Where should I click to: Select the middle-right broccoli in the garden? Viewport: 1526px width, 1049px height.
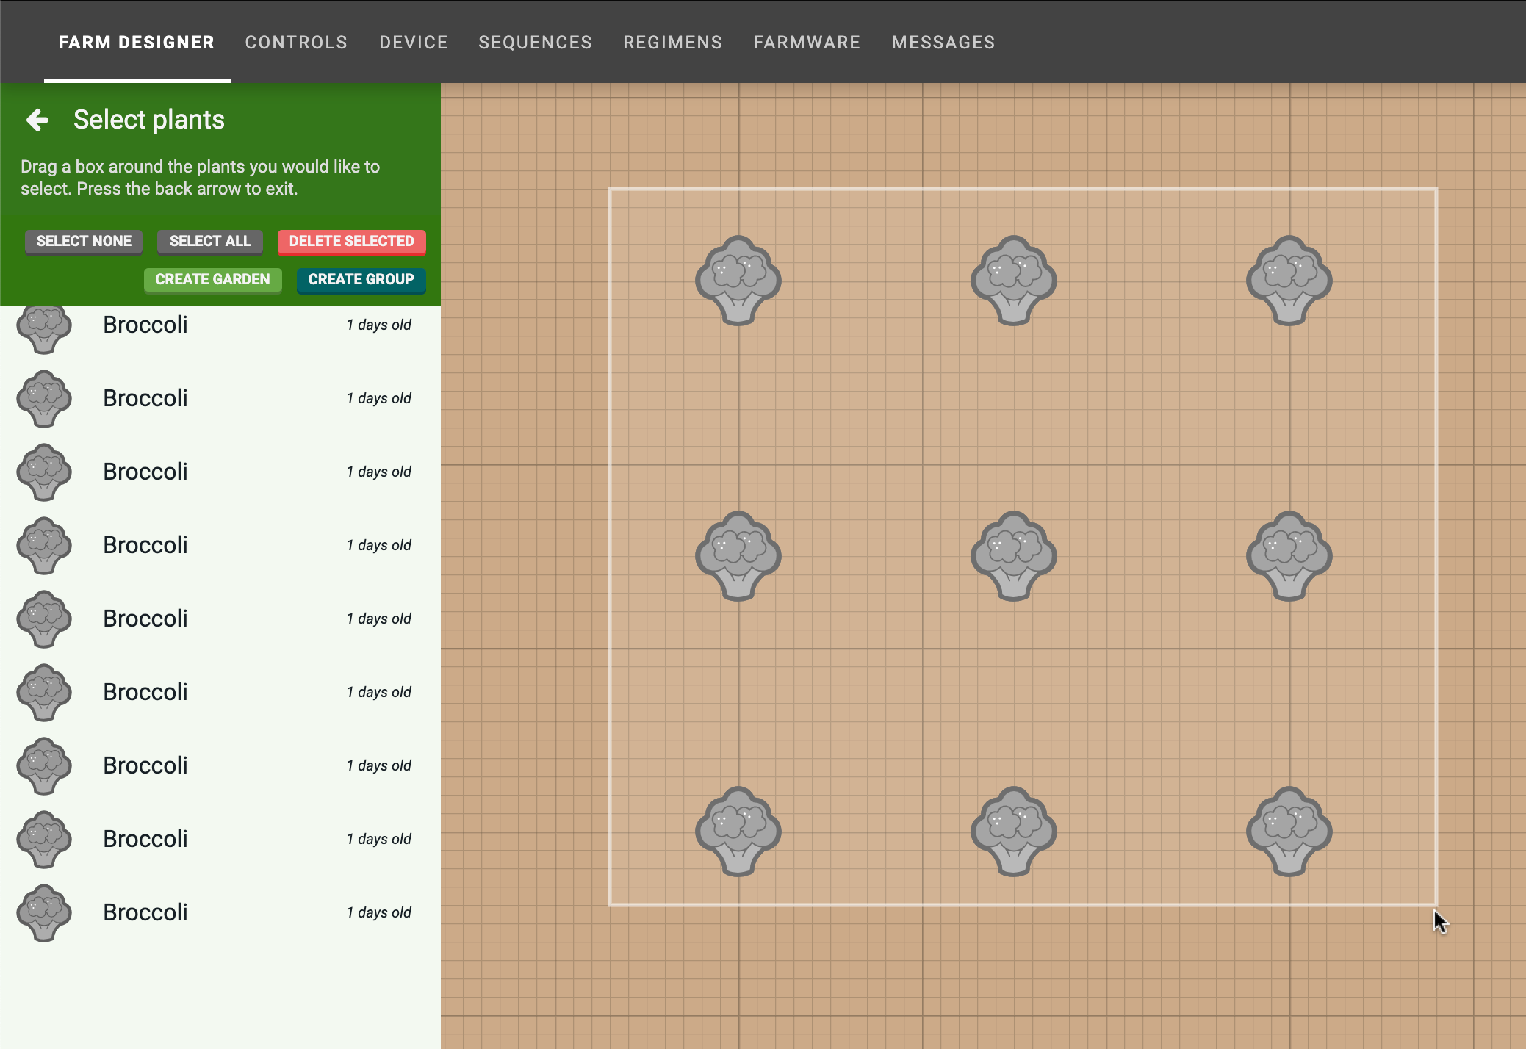[1289, 556]
